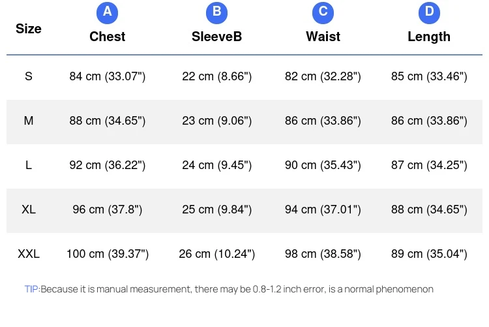Select the SleeveB column header
489x327 pixels.
[216, 37]
